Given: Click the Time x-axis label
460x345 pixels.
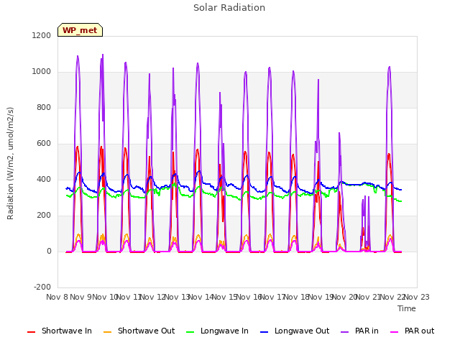Looking at the screenshot, I should tap(407, 308).
